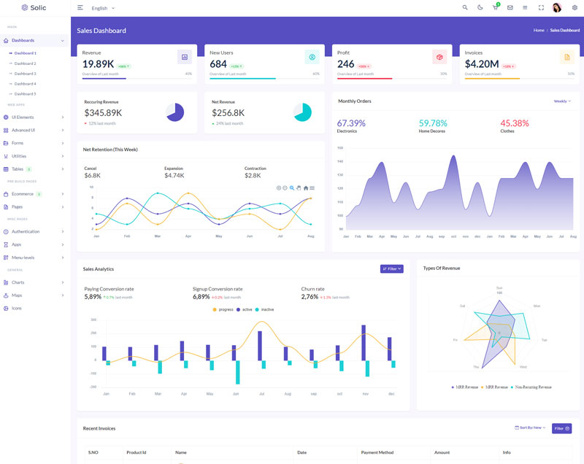
Task: Enter fullscreen mode via header icon
Action: [x=541, y=8]
